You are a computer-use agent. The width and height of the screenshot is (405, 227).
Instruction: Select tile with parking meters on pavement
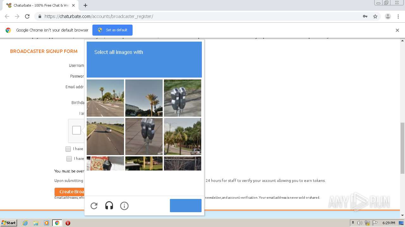click(x=144, y=137)
